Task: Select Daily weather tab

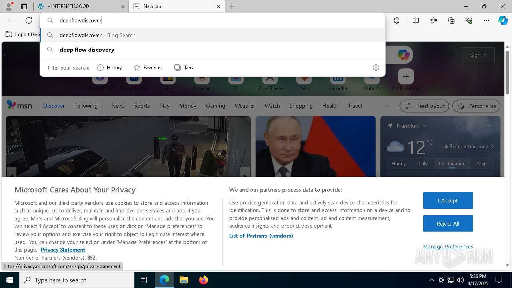Action: point(422,164)
